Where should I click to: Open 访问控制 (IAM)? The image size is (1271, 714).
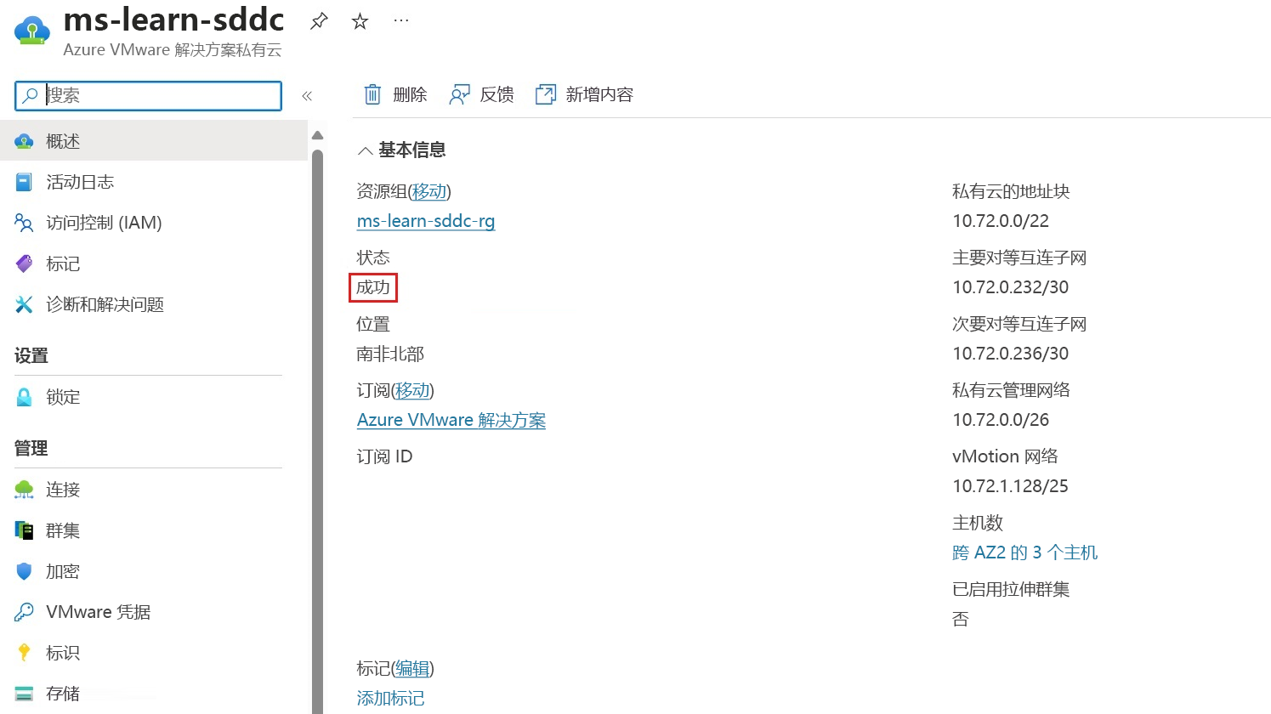[104, 223]
